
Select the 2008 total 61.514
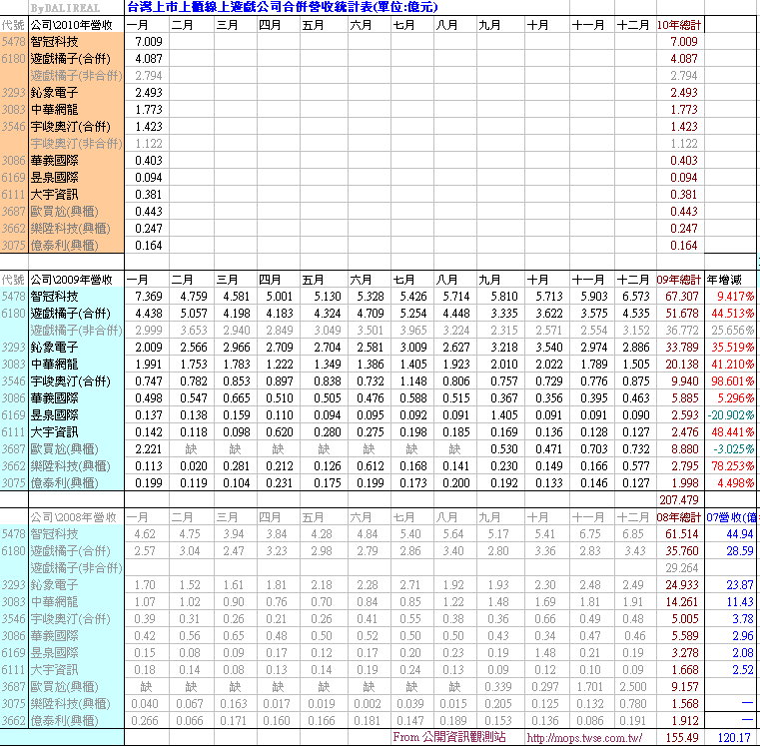[x=681, y=534]
